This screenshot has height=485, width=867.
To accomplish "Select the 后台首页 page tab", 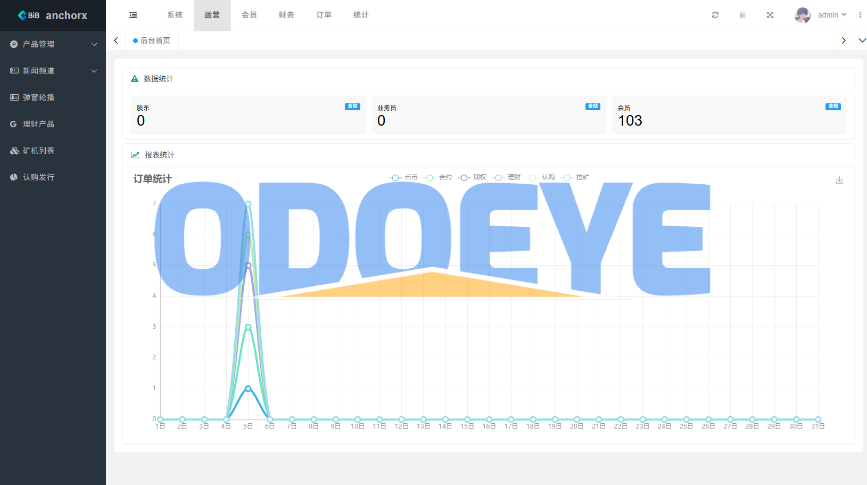I will pos(152,40).
